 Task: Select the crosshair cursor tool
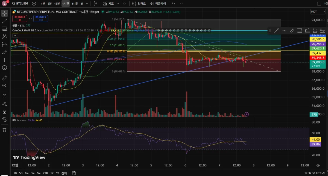point(4,13)
